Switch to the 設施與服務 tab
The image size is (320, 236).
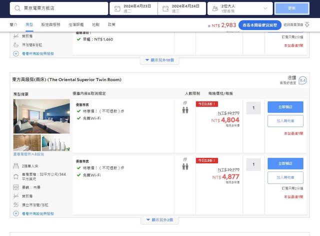(50, 24)
